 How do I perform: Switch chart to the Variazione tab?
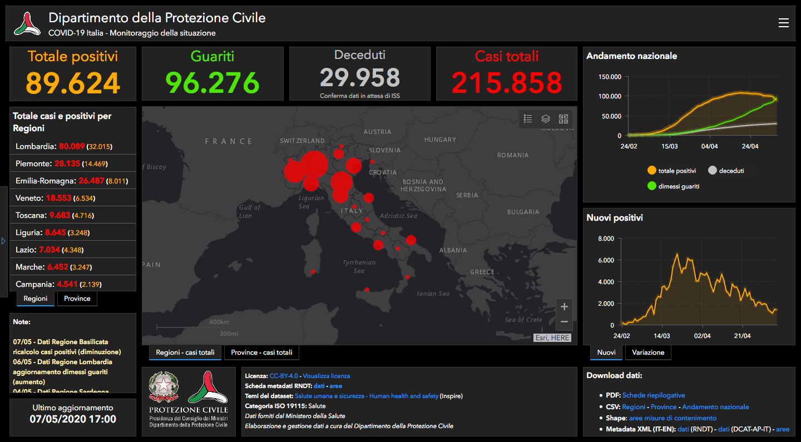tap(648, 352)
